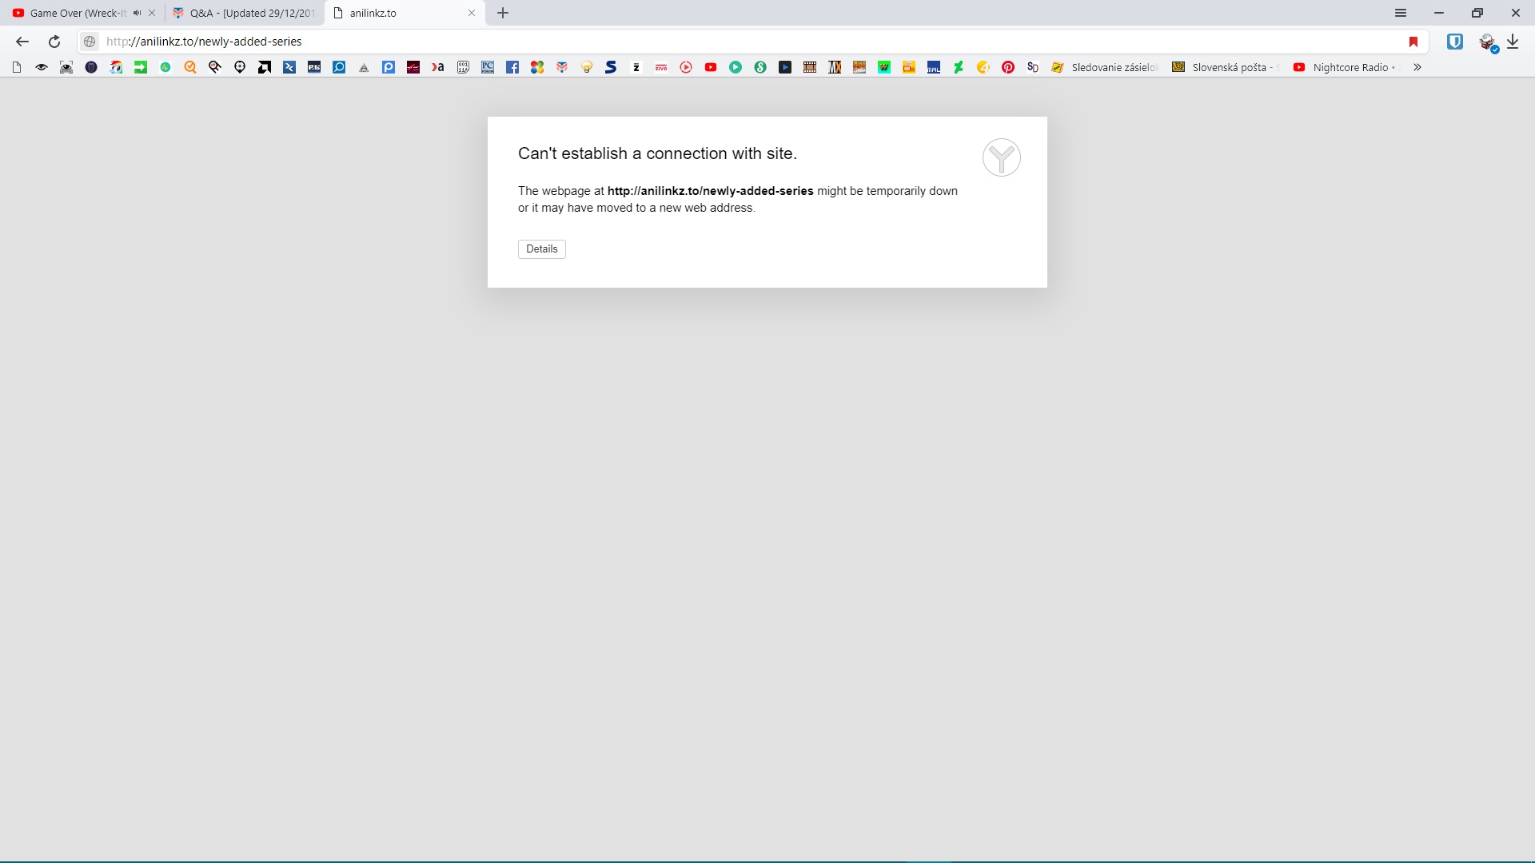This screenshot has width=1535, height=863.
Task: Open the browser hamburger menu
Action: [1401, 13]
